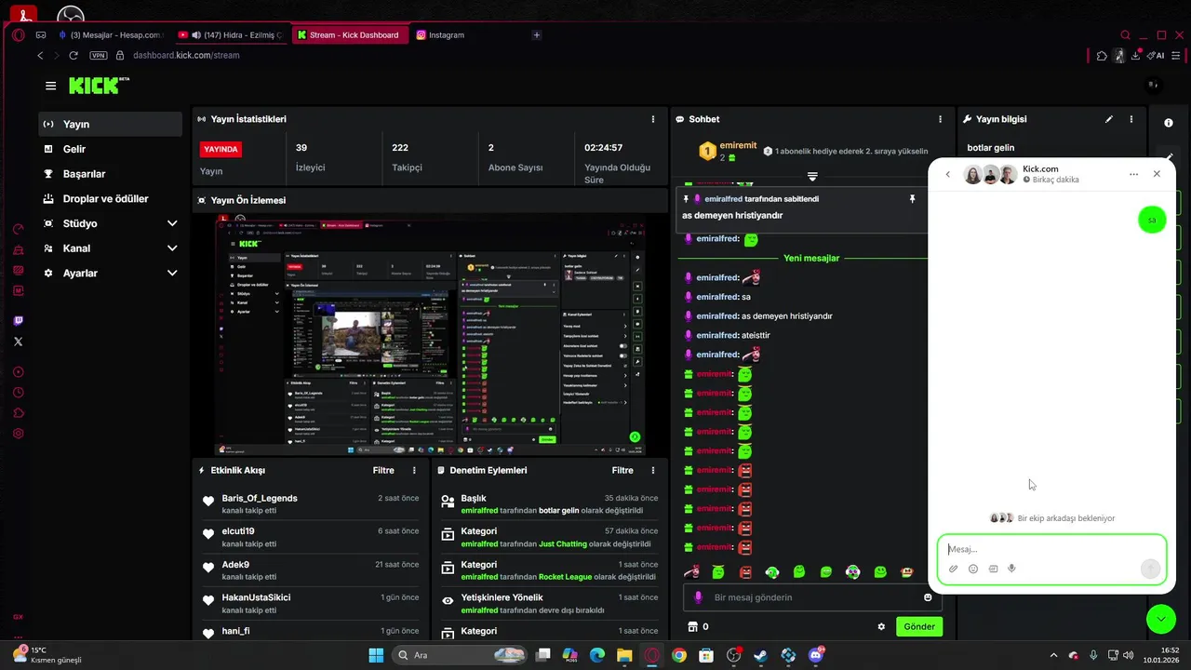The width and height of the screenshot is (1191, 670).
Task: Toggle the VPN badge in address bar
Action: click(x=99, y=56)
